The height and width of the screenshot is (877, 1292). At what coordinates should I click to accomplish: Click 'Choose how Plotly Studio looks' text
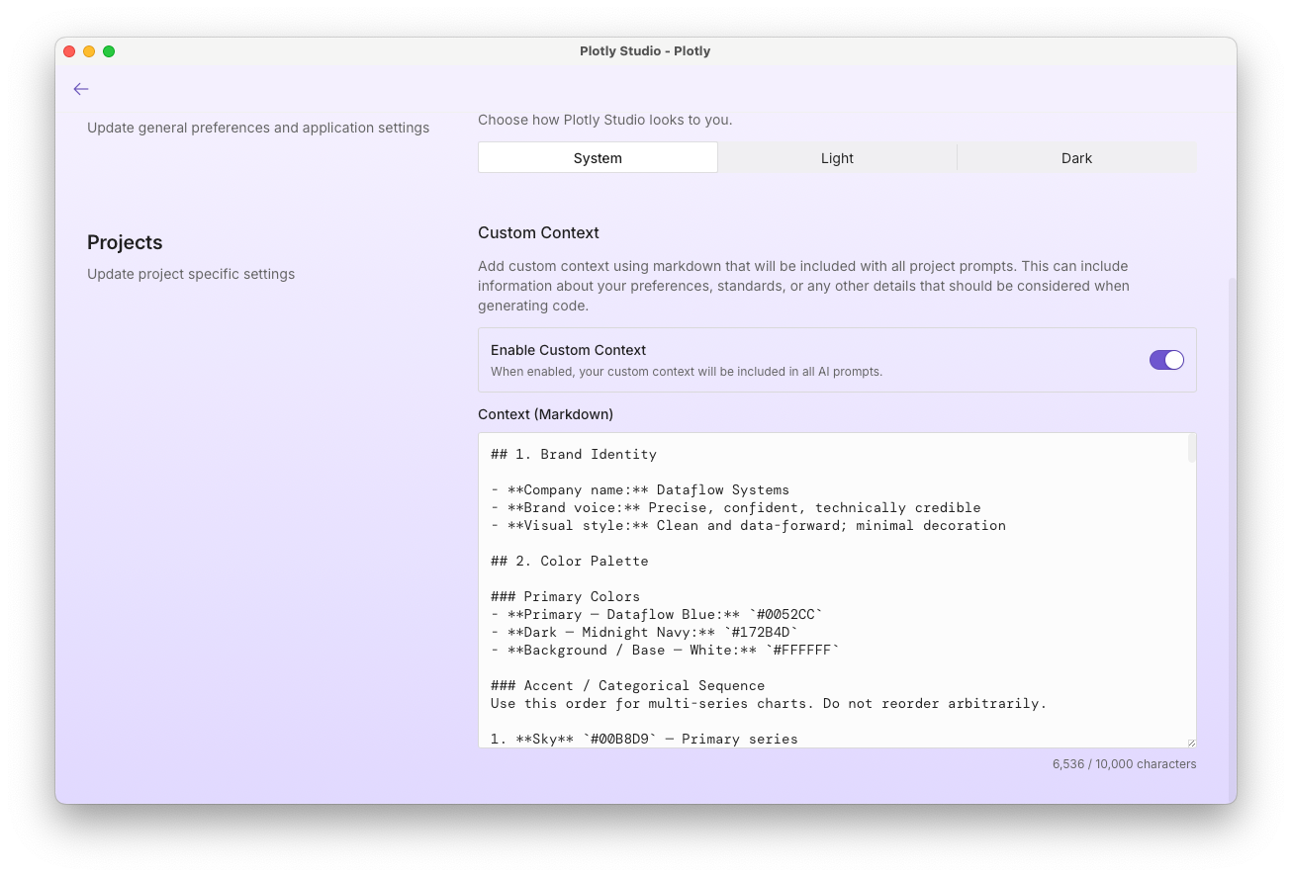click(x=605, y=121)
